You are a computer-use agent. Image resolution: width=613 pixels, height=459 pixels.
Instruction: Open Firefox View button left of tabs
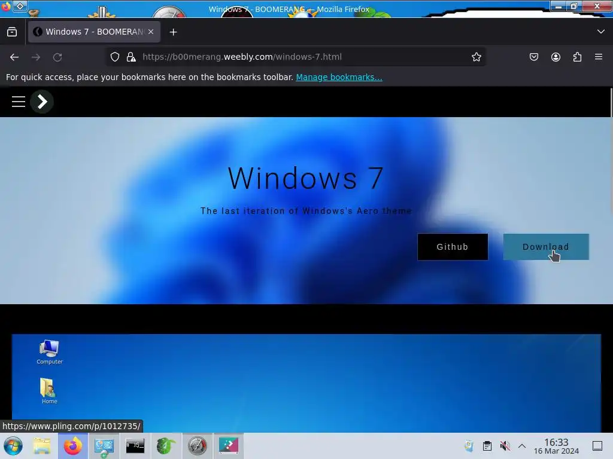point(12,32)
